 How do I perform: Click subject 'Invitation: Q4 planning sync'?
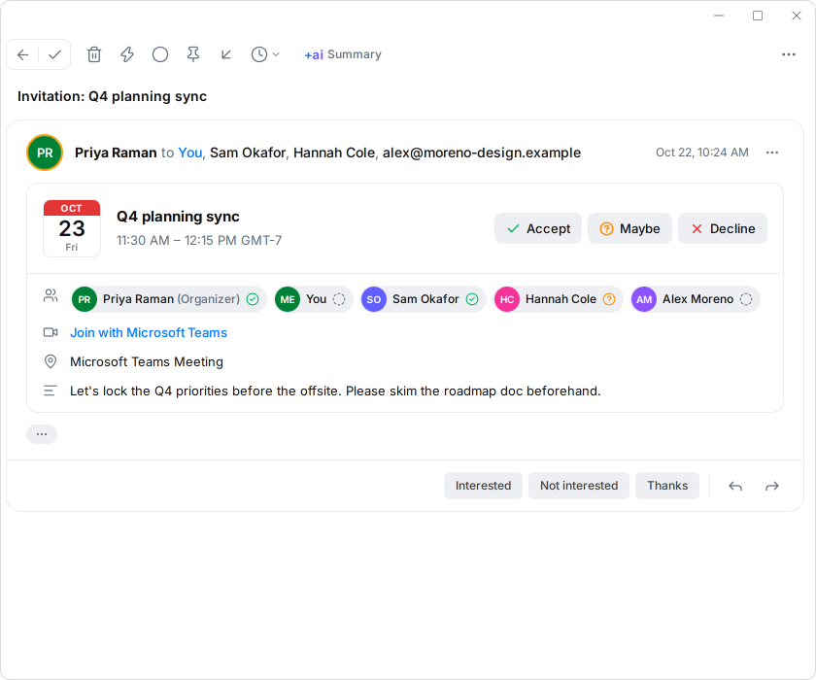[x=113, y=96]
